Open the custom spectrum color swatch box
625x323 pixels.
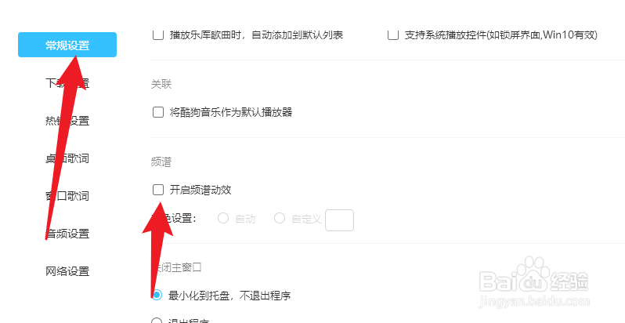tap(340, 220)
